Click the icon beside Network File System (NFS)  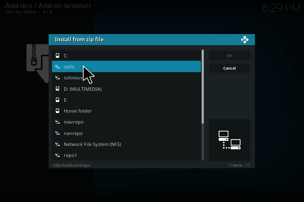click(58, 144)
